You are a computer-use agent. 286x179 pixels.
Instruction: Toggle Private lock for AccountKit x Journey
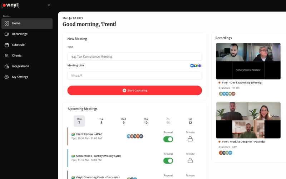(190, 160)
